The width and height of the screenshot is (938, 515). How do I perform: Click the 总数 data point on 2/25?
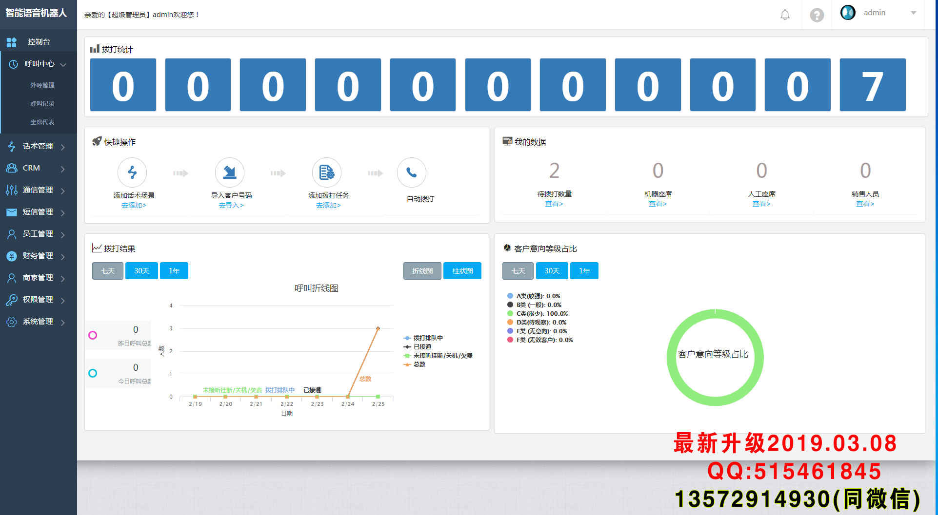point(378,328)
